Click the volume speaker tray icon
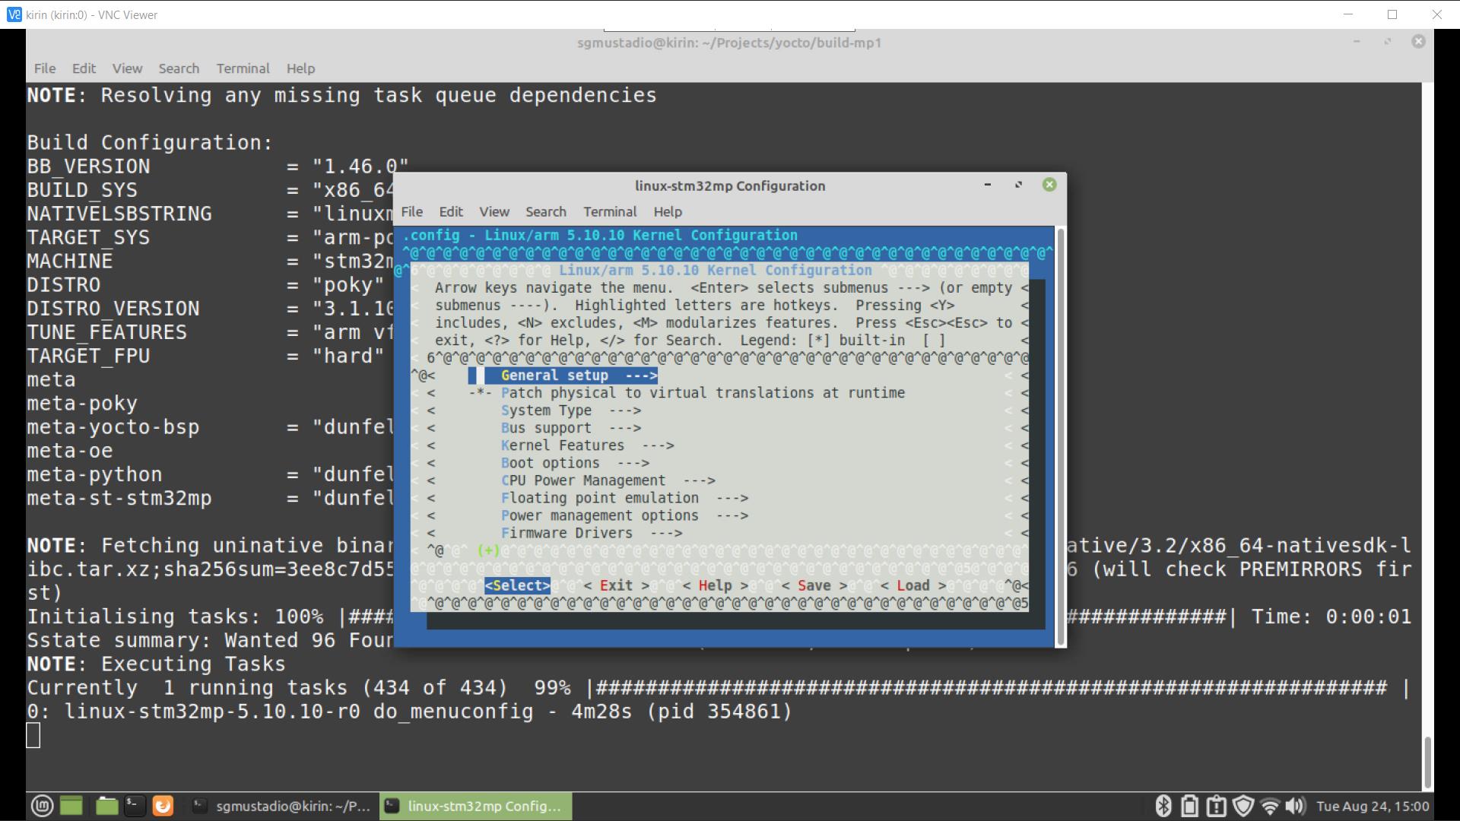 (1295, 806)
